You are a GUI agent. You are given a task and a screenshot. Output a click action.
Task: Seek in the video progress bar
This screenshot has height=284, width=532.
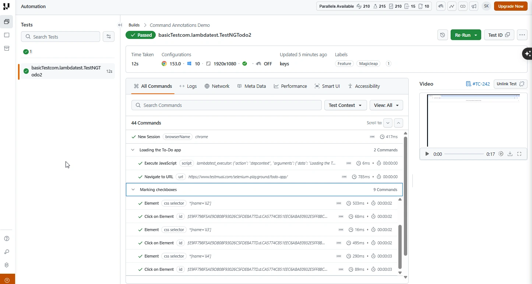coord(464,154)
